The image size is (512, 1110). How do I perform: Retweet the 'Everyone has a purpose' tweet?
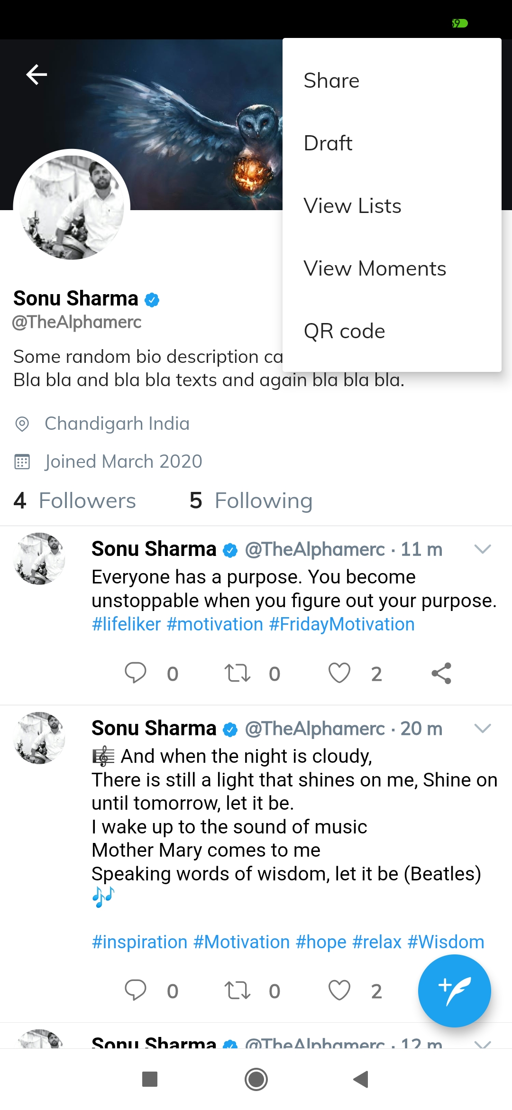(x=237, y=673)
